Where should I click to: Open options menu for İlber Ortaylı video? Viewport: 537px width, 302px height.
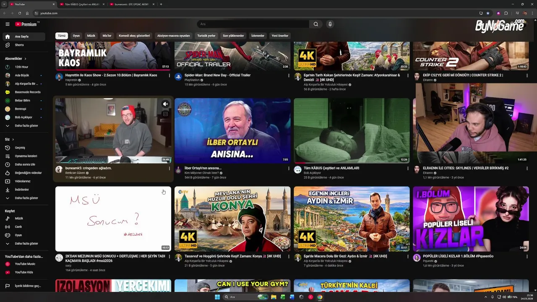[289, 169]
